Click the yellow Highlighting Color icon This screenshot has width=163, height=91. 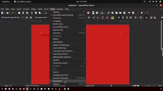[x=113, y=17]
